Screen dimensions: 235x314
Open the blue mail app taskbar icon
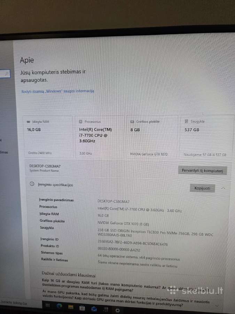coord(94,309)
